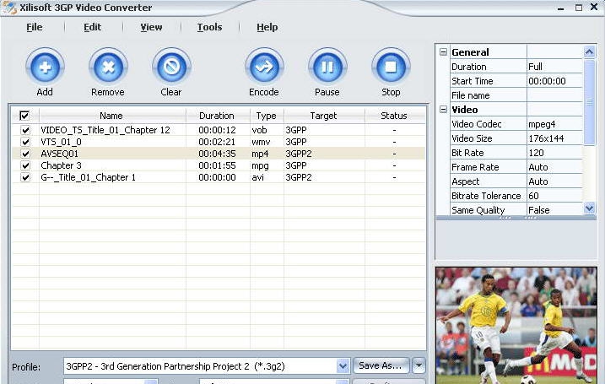Collapse the Video properties section
The image size is (605, 384).
tap(444, 110)
